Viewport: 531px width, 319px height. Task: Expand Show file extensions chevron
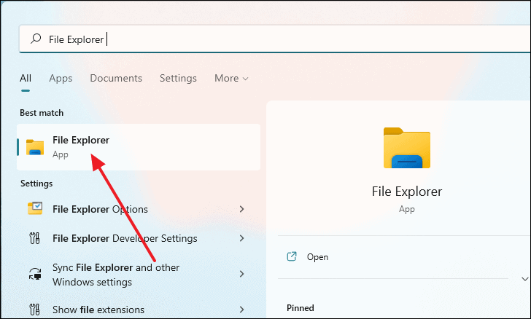[242, 310]
